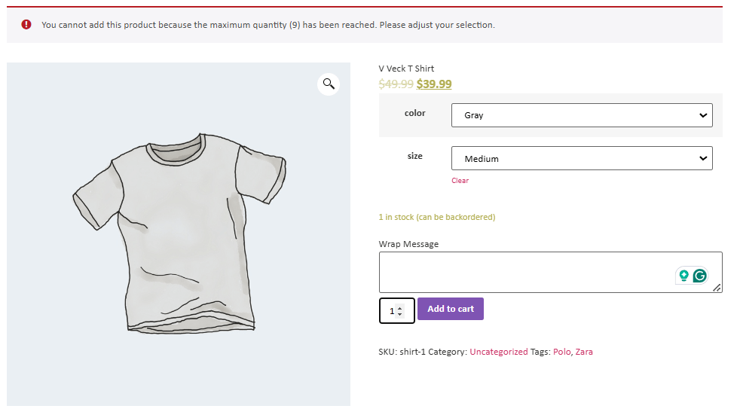
Task: Click the maximum quantity error message text
Action: pyautogui.click(x=268, y=25)
